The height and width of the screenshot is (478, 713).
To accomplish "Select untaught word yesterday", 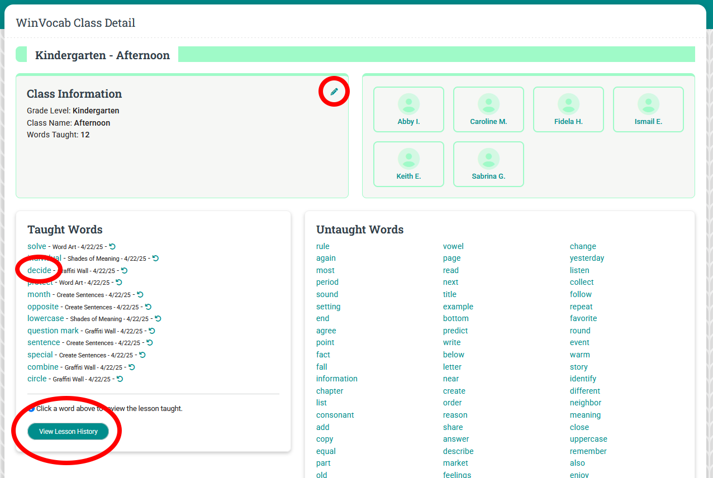I will [587, 258].
